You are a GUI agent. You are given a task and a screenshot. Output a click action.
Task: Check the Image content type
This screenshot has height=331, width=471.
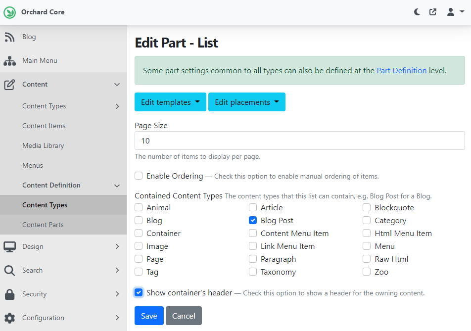pos(139,246)
